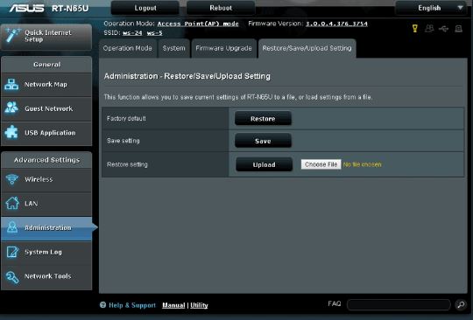The height and width of the screenshot is (320, 473).
Task: Click the 'Save setting' label
Action: click(124, 141)
